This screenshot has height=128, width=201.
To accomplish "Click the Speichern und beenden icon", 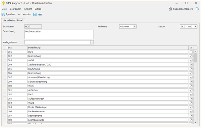I will click(x=3, y=14).
